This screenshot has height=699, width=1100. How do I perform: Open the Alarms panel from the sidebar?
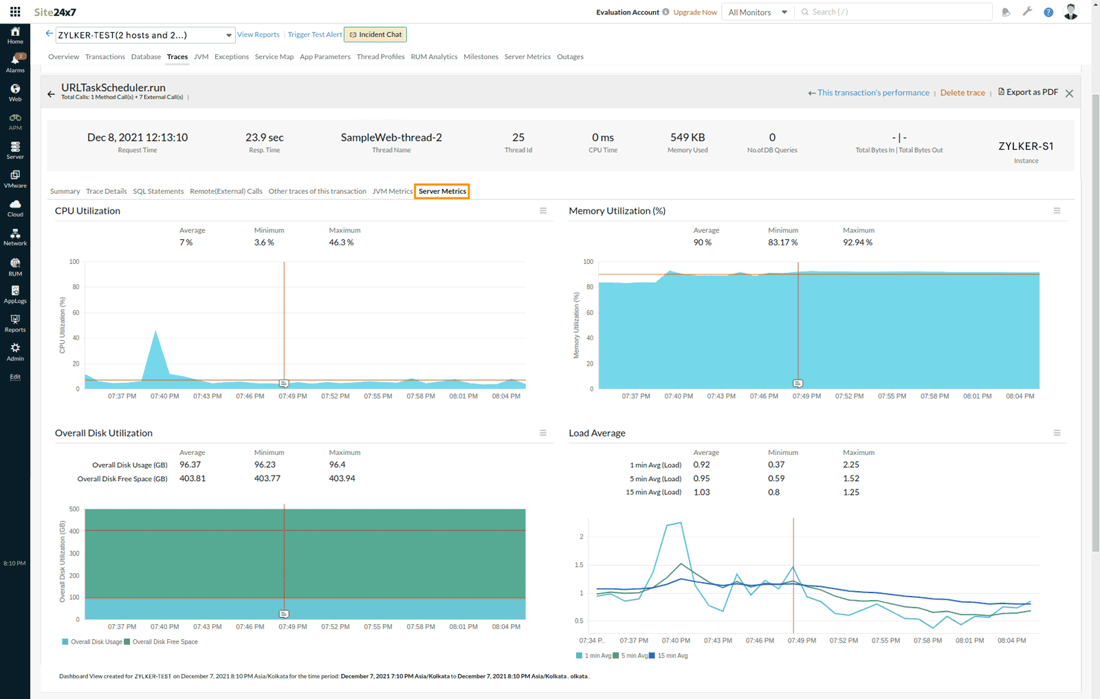pos(15,62)
